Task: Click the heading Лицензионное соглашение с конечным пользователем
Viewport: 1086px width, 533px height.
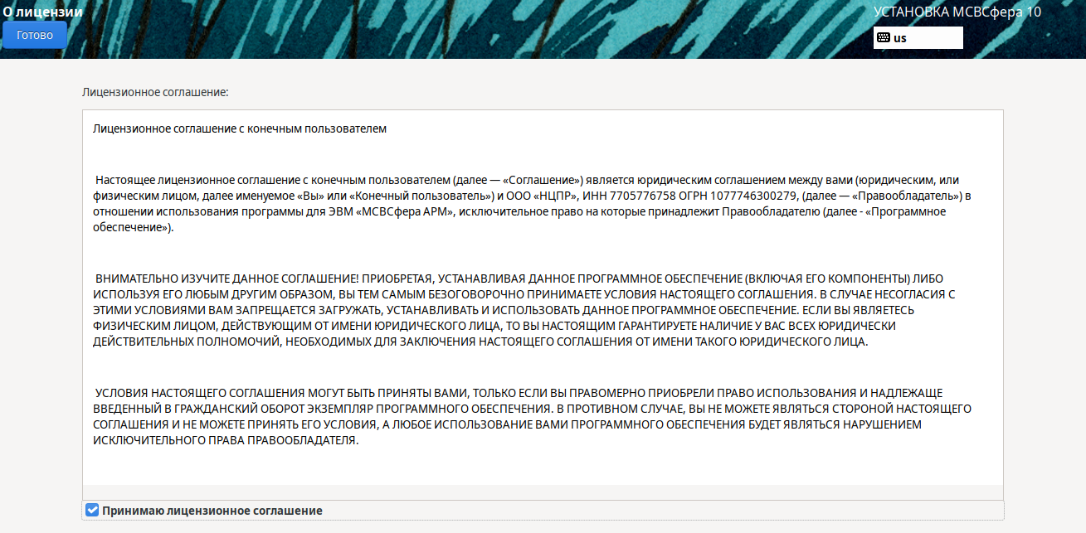Action: pyautogui.click(x=240, y=128)
